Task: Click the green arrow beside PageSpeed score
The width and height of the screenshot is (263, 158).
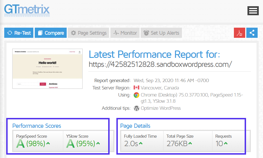Action: [x=48, y=144]
